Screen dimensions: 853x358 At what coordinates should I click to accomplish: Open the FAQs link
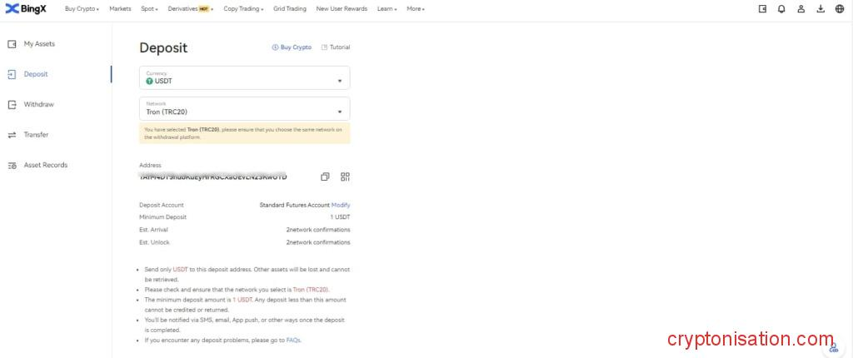pyautogui.click(x=293, y=340)
